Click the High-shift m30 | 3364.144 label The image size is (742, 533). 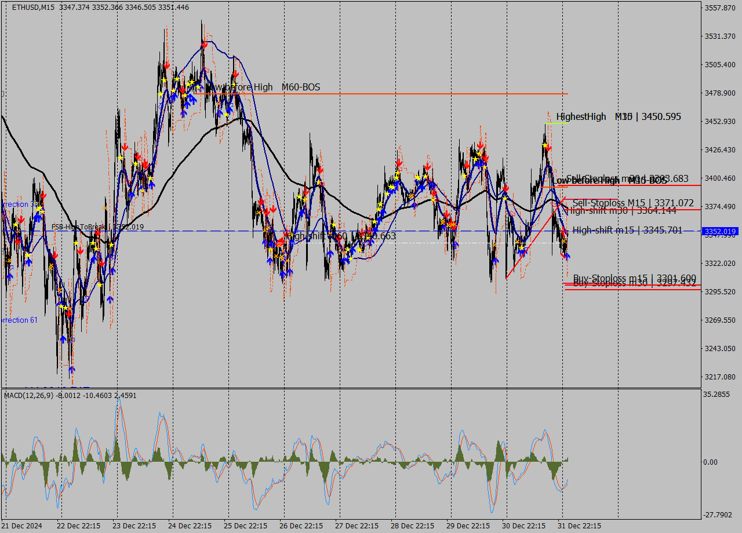tap(621, 210)
